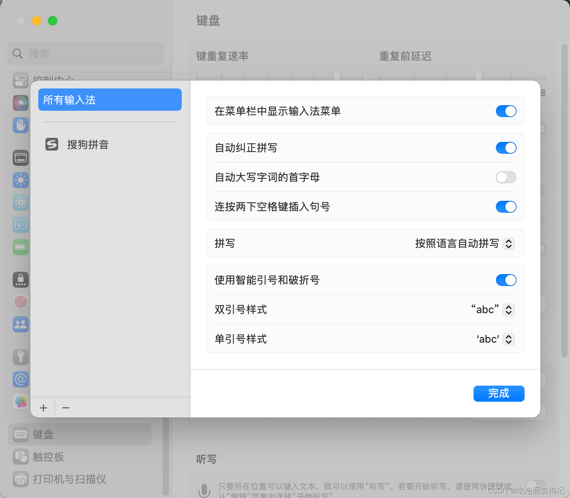Viewport: 570px width, 498px height.
Task: Open Privacy hand icon in sidebar
Action: click(x=21, y=125)
